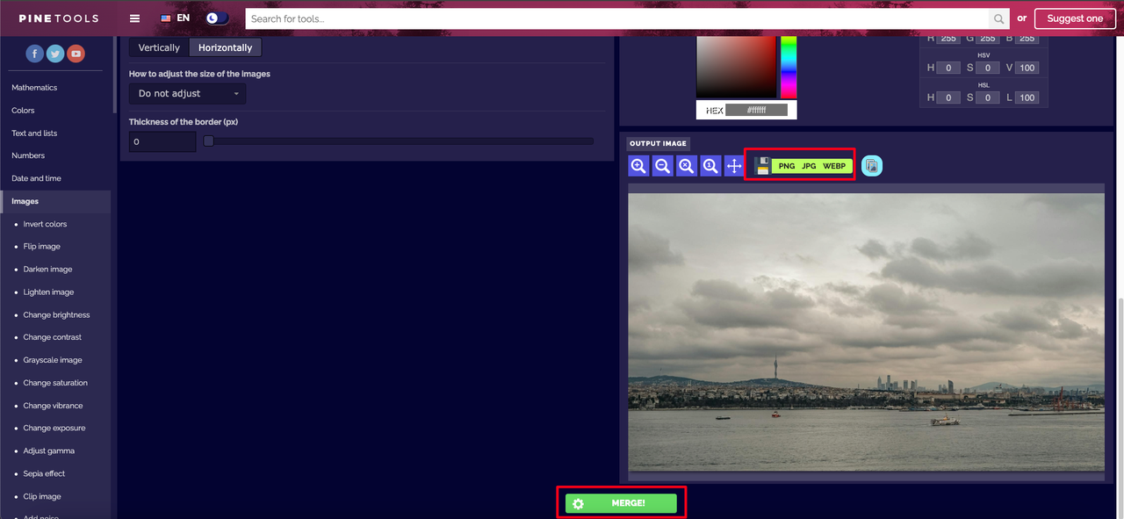Viewport: 1124px width, 519px height.
Task: Open the Facebook share icon
Action: coord(34,54)
